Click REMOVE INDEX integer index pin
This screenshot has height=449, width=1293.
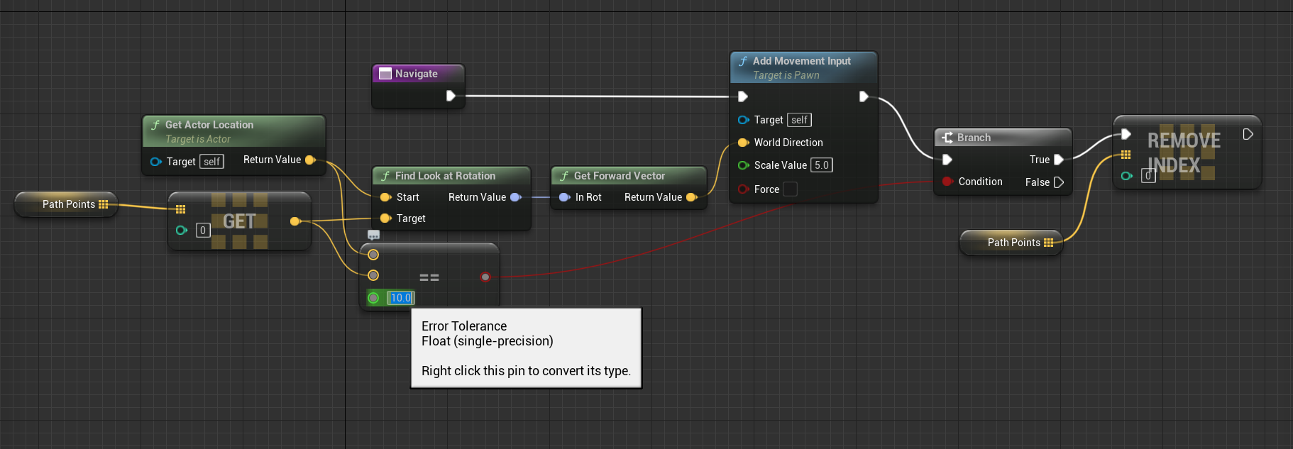1127,176
